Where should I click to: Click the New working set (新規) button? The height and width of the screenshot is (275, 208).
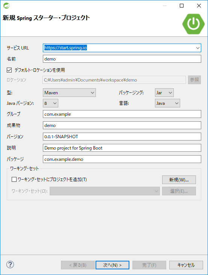[179, 180]
